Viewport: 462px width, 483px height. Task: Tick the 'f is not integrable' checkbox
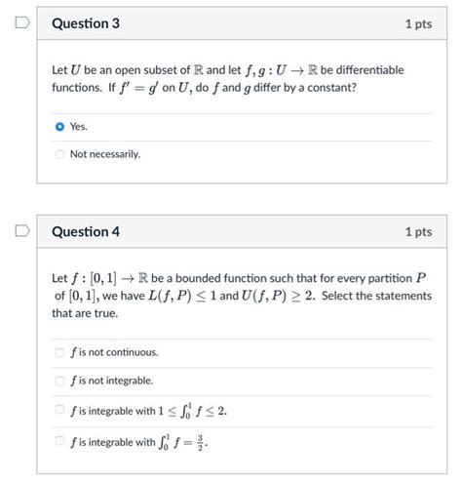coord(59,381)
